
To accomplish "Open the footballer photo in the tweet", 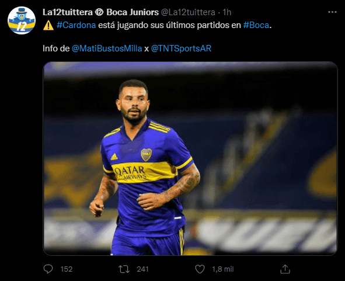I will [x=190, y=158].
